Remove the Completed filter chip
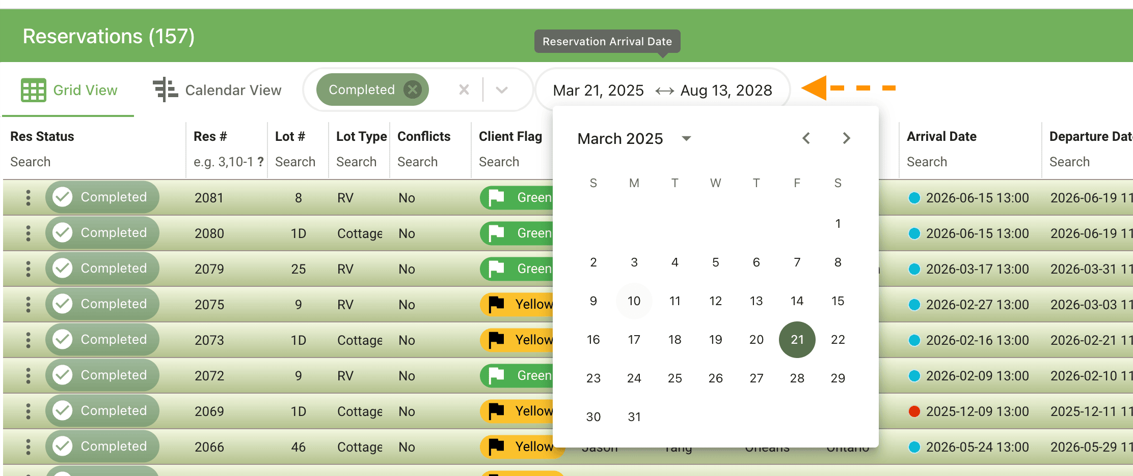Screen dimensions: 1133x476 [412, 90]
